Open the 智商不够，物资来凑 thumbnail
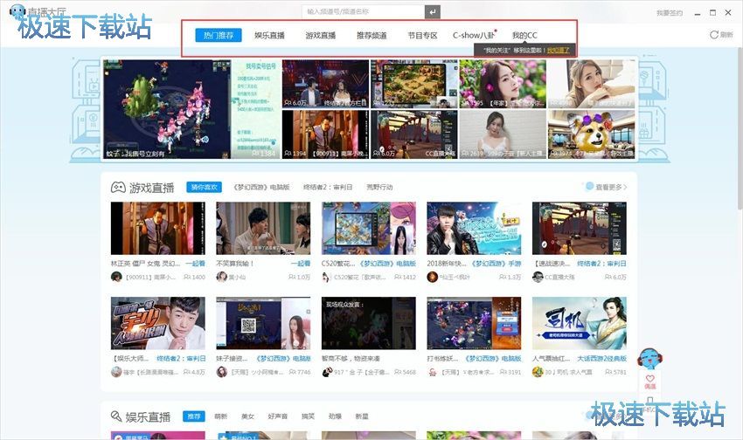 [x=369, y=324]
